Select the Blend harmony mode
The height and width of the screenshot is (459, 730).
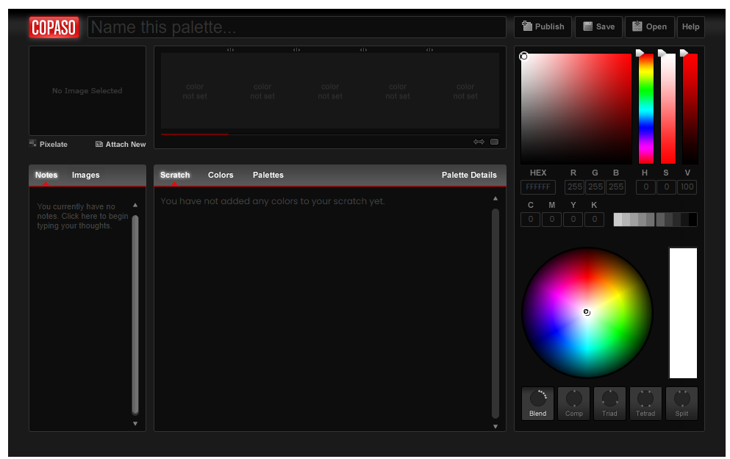537,404
